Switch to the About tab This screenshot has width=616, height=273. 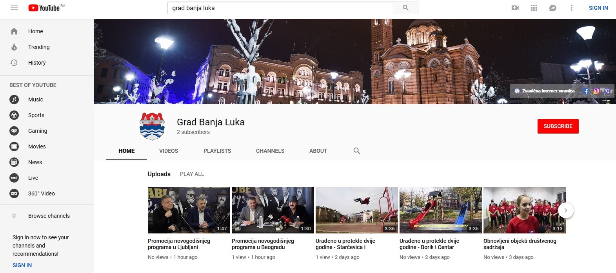(x=318, y=151)
